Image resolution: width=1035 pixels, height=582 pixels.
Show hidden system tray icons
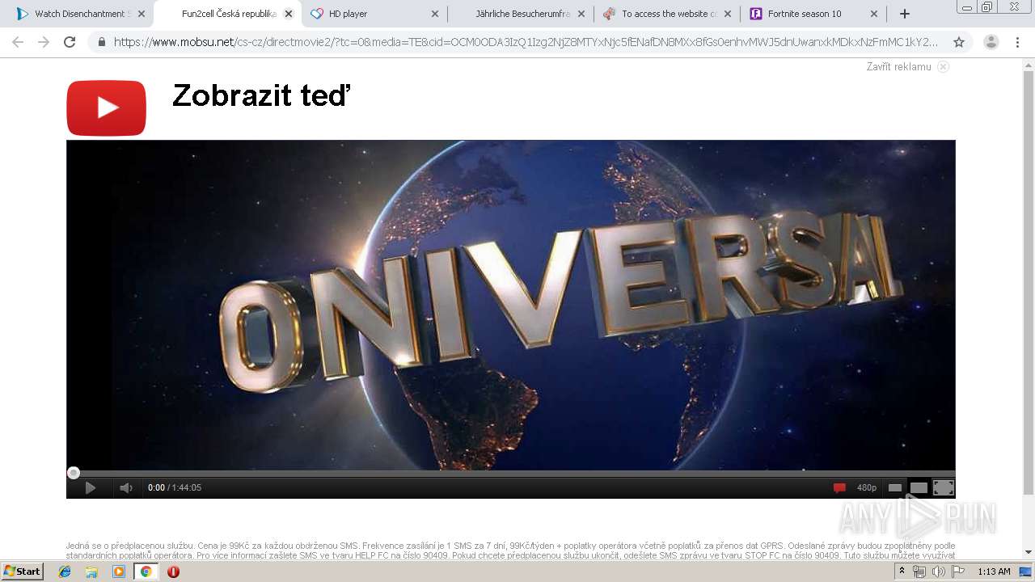click(902, 571)
